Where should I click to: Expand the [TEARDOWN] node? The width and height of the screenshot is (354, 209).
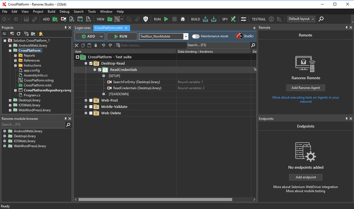[x=104, y=94]
